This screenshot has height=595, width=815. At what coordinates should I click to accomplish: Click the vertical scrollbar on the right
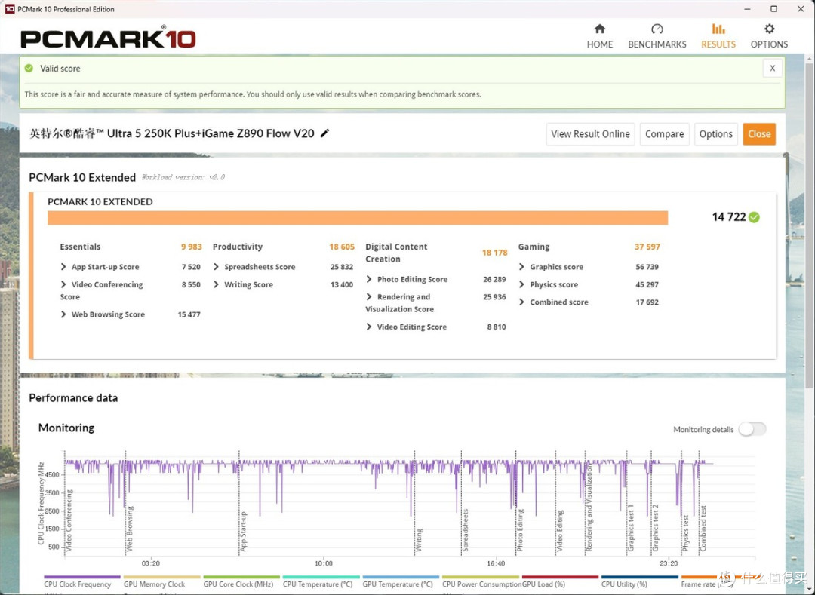[x=809, y=223]
